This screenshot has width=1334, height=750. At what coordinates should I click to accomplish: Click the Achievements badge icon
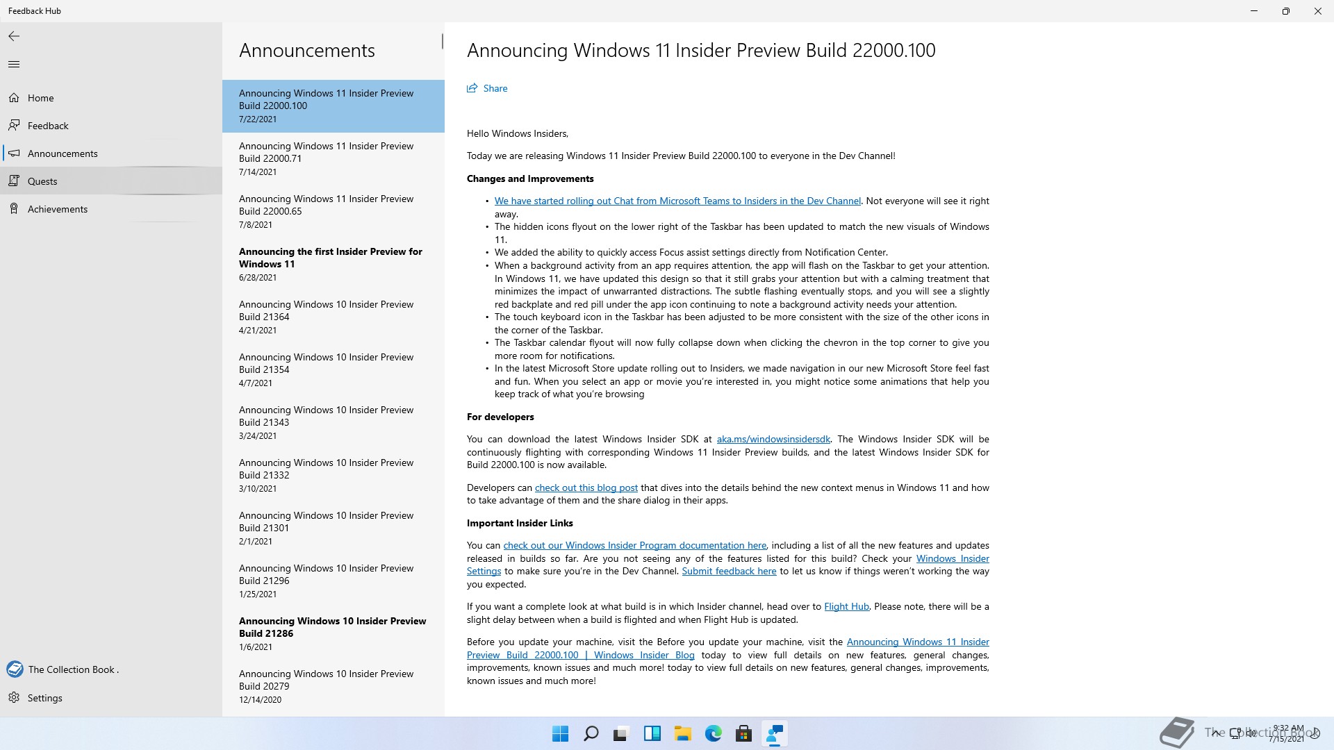pyautogui.click(x=14, y=209)
